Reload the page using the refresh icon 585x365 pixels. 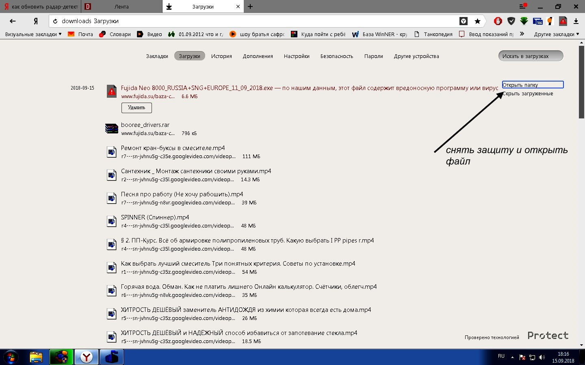click(x=55, y=21)
